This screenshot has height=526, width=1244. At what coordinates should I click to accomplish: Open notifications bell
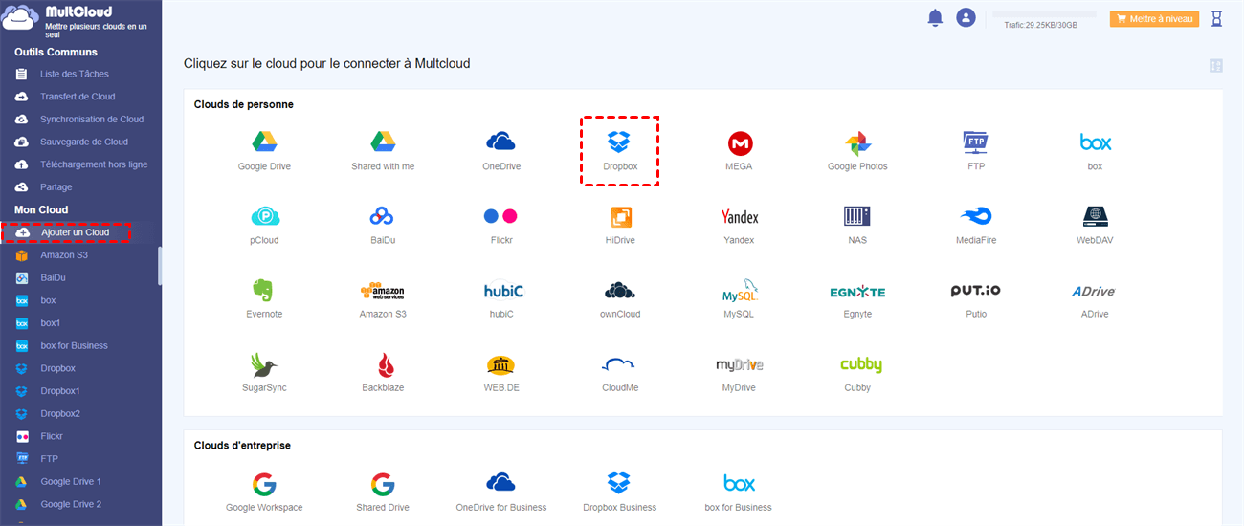tap(935, 17)
